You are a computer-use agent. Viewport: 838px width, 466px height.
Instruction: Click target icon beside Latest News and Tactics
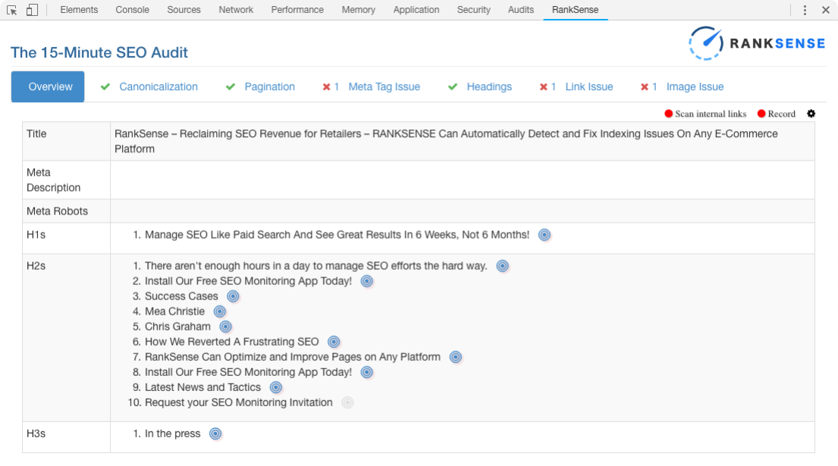pos(276,387)
